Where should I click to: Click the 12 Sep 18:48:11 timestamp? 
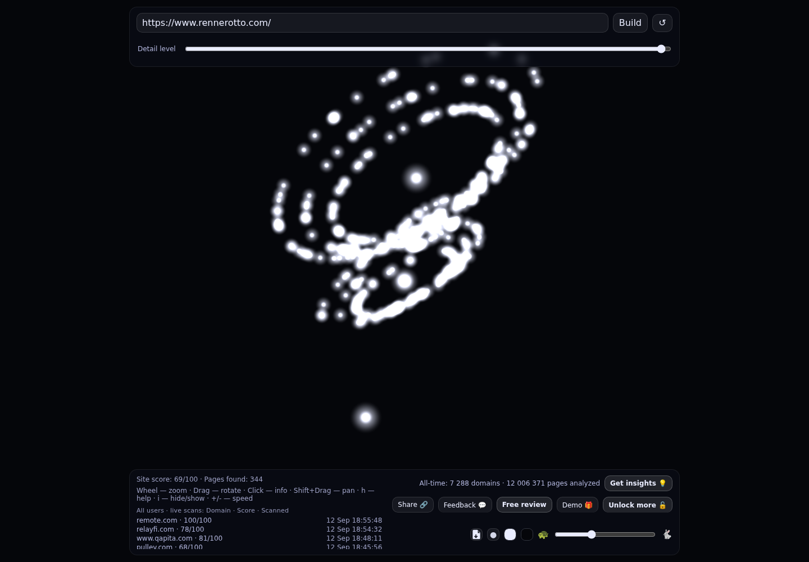coord(354,538)
